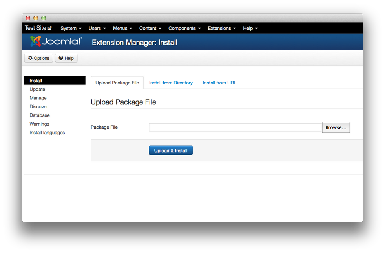Click the gear icon on the Options button
The width and height of the screenshot is (385, 253).
click(30, 57)
